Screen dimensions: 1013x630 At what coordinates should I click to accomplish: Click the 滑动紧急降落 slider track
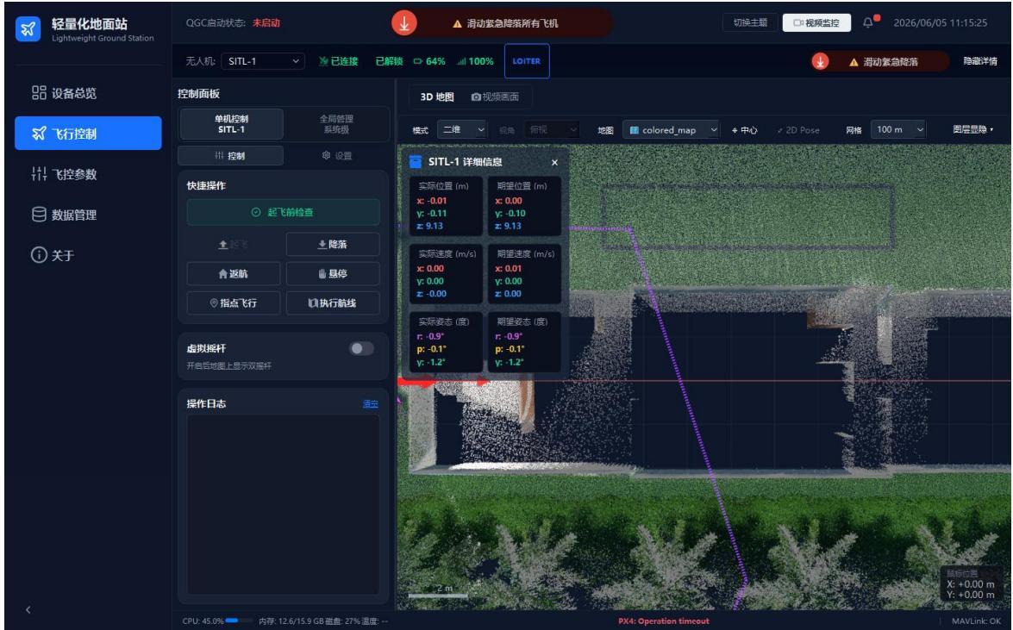[880, 61]
